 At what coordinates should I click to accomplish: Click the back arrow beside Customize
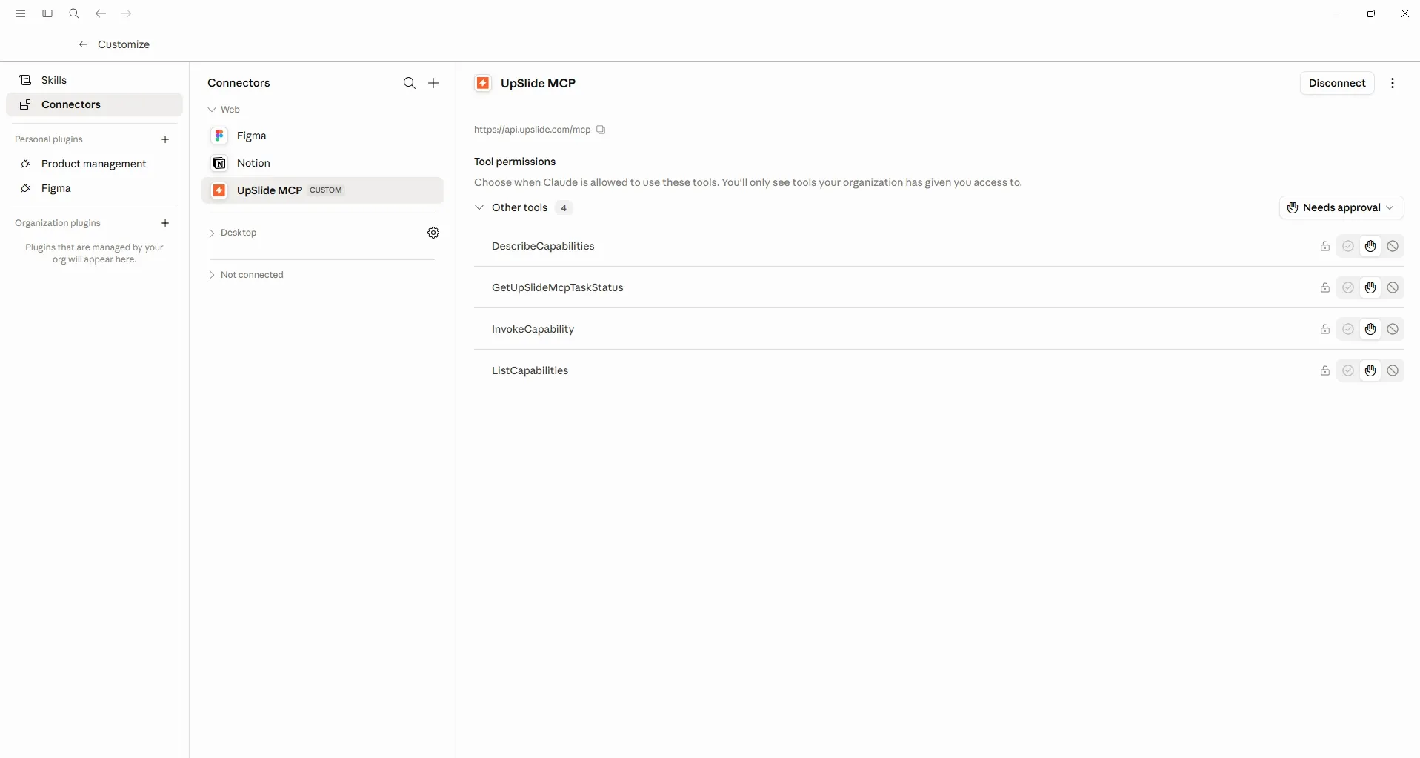(83, 44)
